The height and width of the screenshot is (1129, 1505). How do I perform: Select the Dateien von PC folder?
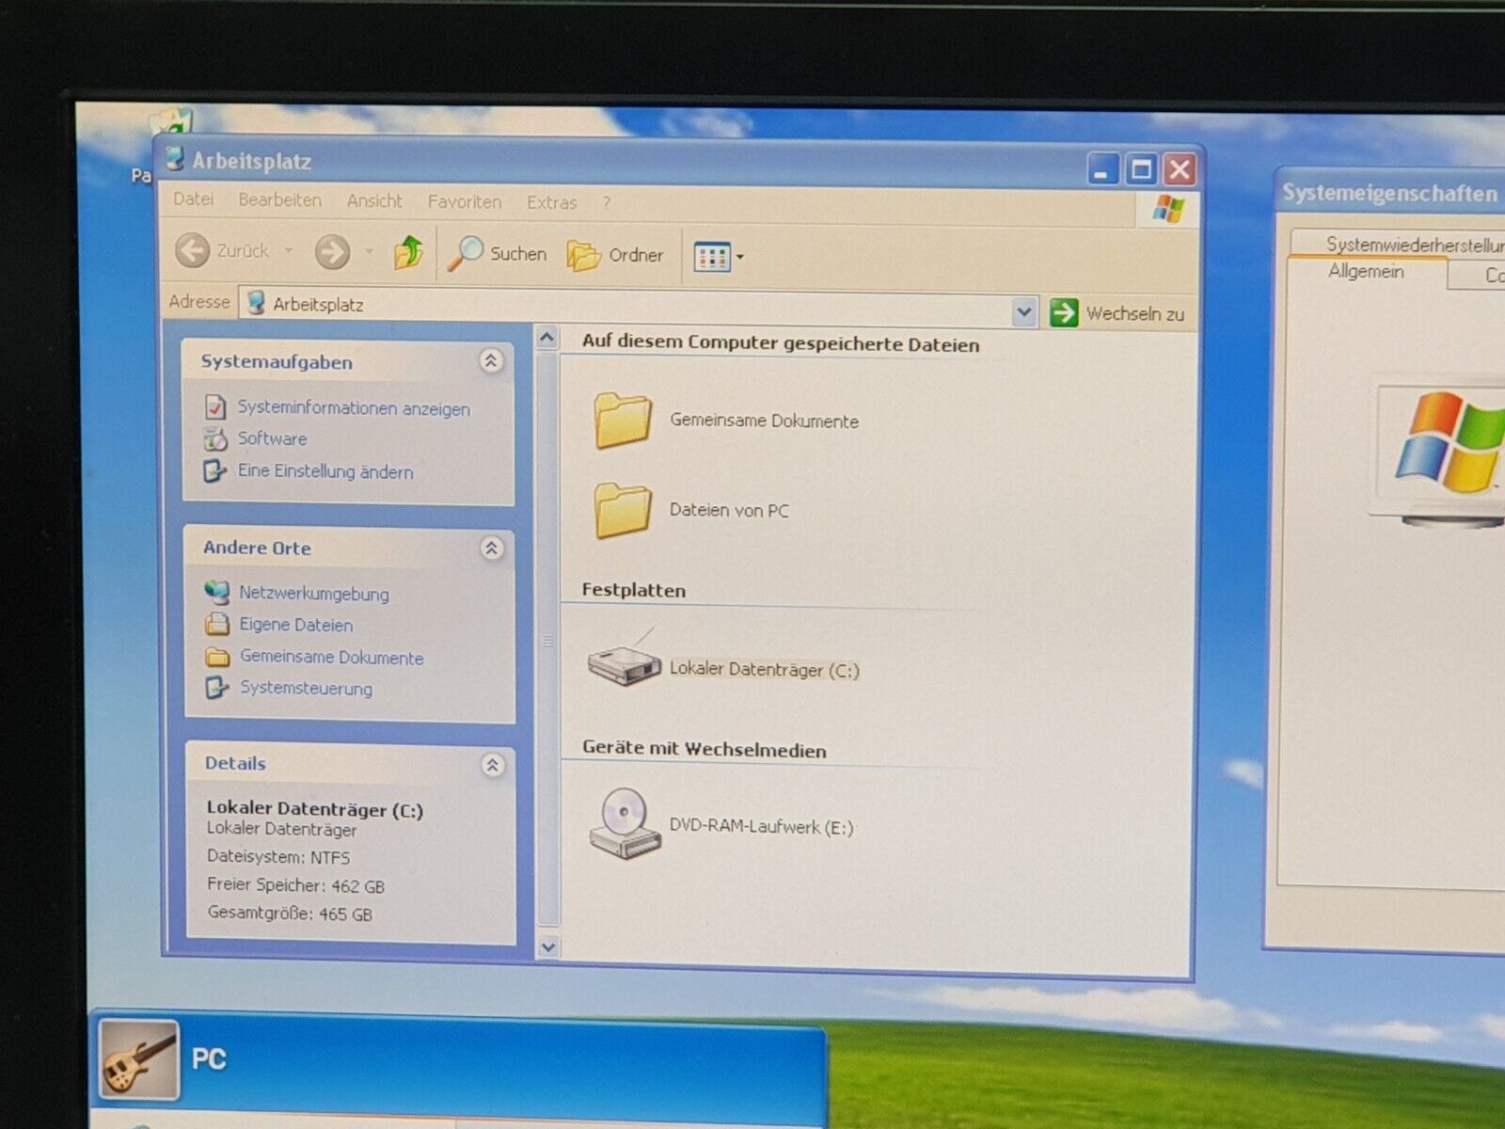point(623,510)
